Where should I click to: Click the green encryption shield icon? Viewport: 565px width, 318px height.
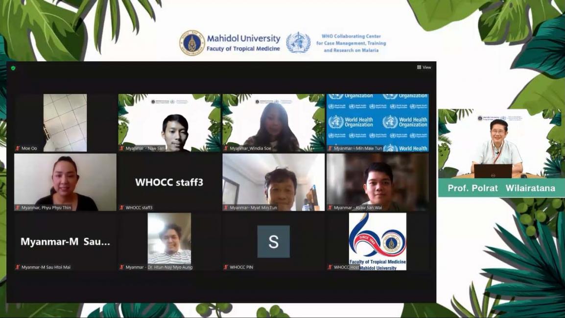[13, 68]
